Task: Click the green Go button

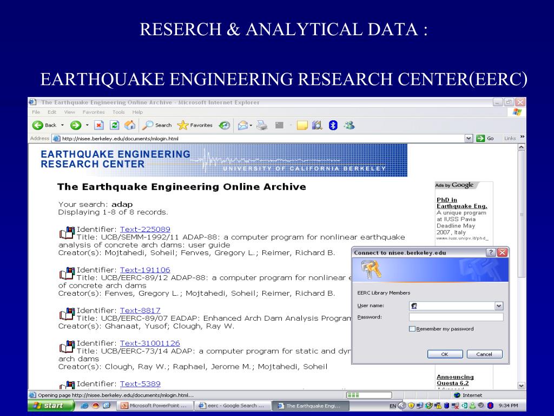Action: click(x=485, y=138)
